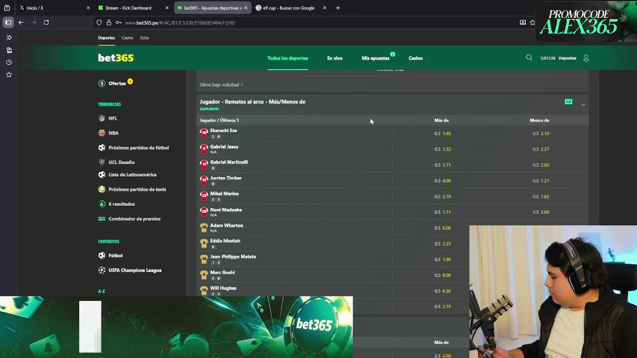
Task: Open the bet365 account profile icon
Action: pyautogui.click(x=586, y=58)
